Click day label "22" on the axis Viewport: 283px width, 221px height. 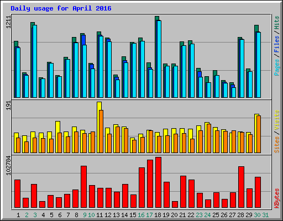coord(191,215)
